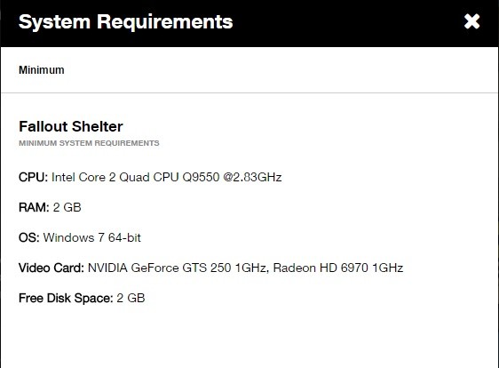This screenshot has width=499, height=368.
Task: Click the Intel Core 2 Quad text
Action: pyautogui.click(x=100, y=177)
